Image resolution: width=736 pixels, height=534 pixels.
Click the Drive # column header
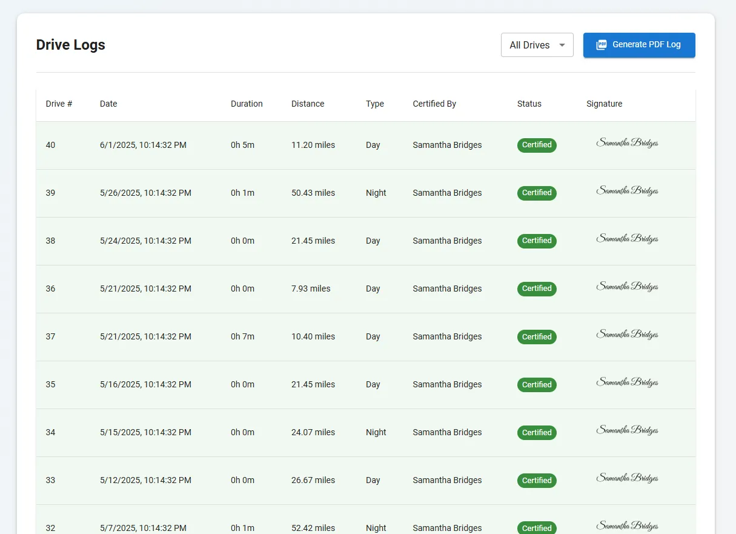(59, 104)
